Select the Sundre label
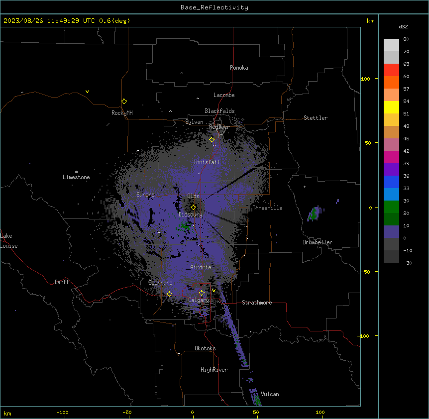 [x=145, y=195]
